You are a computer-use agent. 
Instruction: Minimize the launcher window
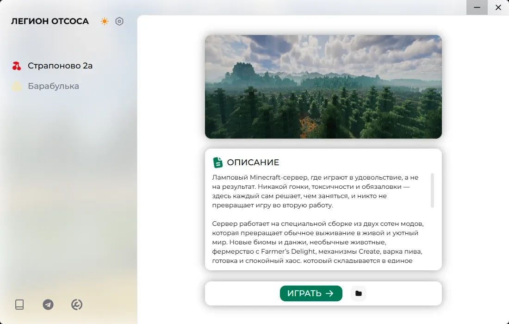pos(477,7)
